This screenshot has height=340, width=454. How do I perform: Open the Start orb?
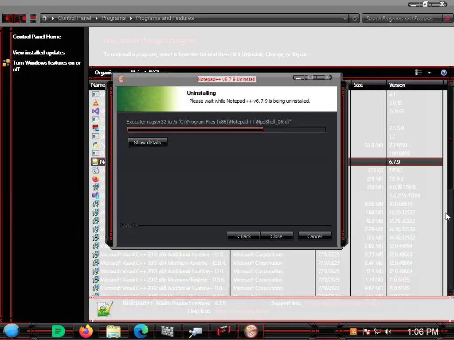11,331
